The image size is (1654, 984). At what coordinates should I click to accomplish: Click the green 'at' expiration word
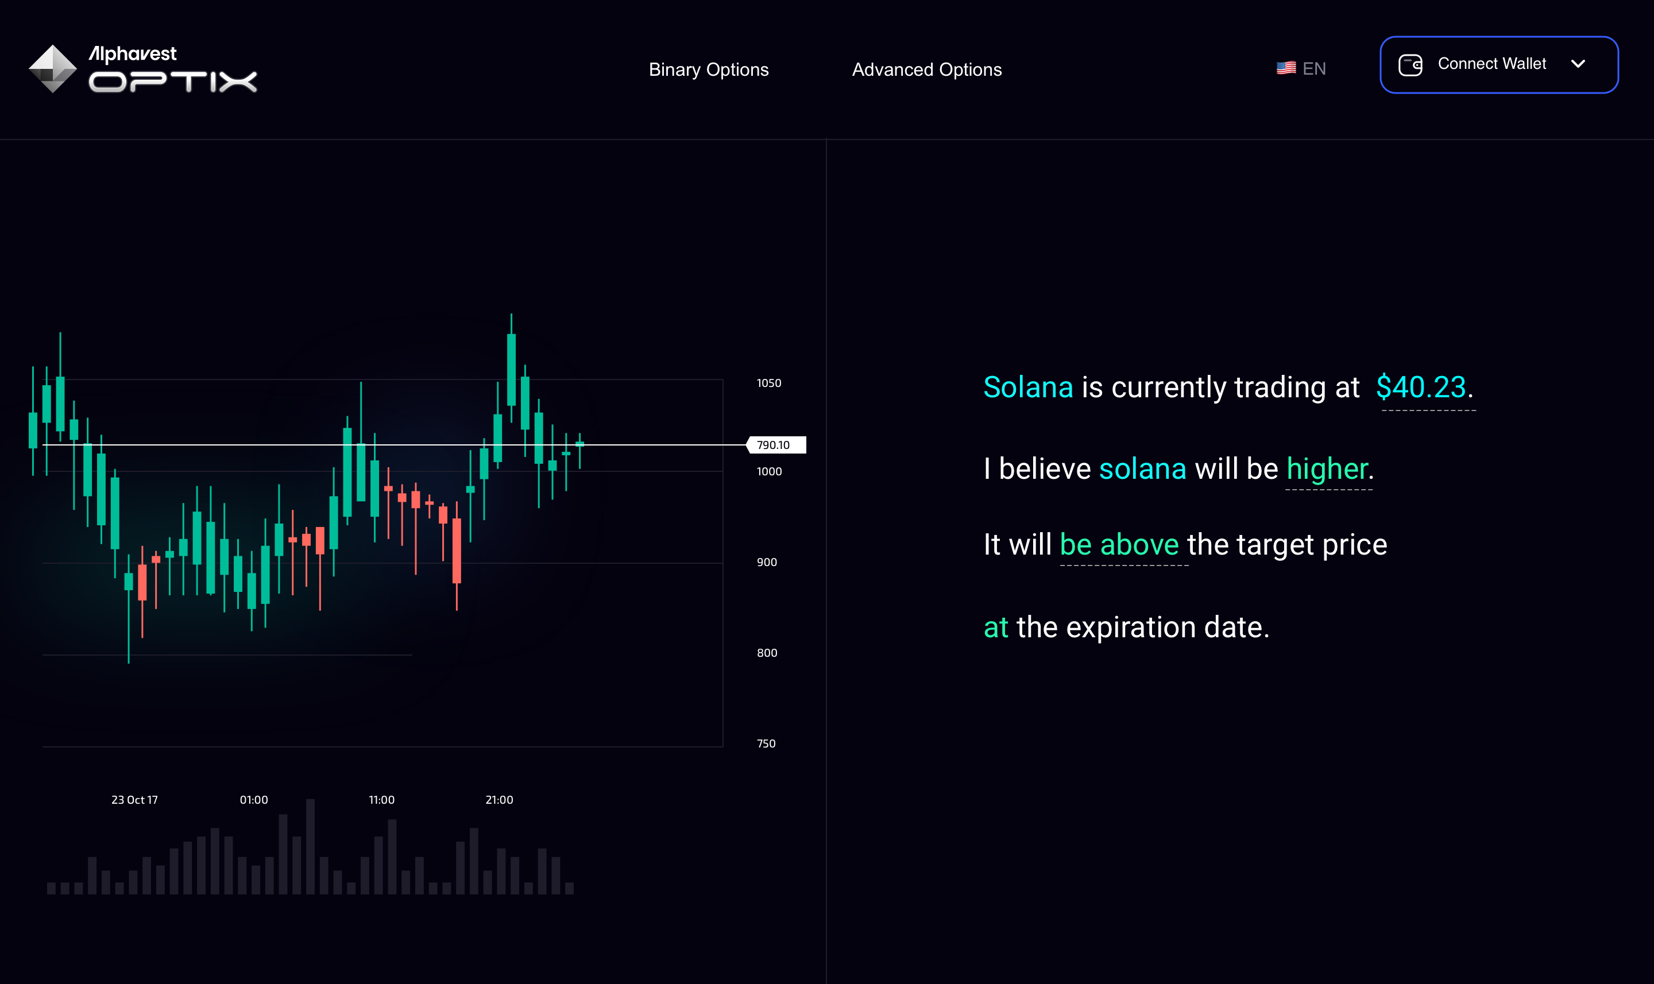pos(995,627)
